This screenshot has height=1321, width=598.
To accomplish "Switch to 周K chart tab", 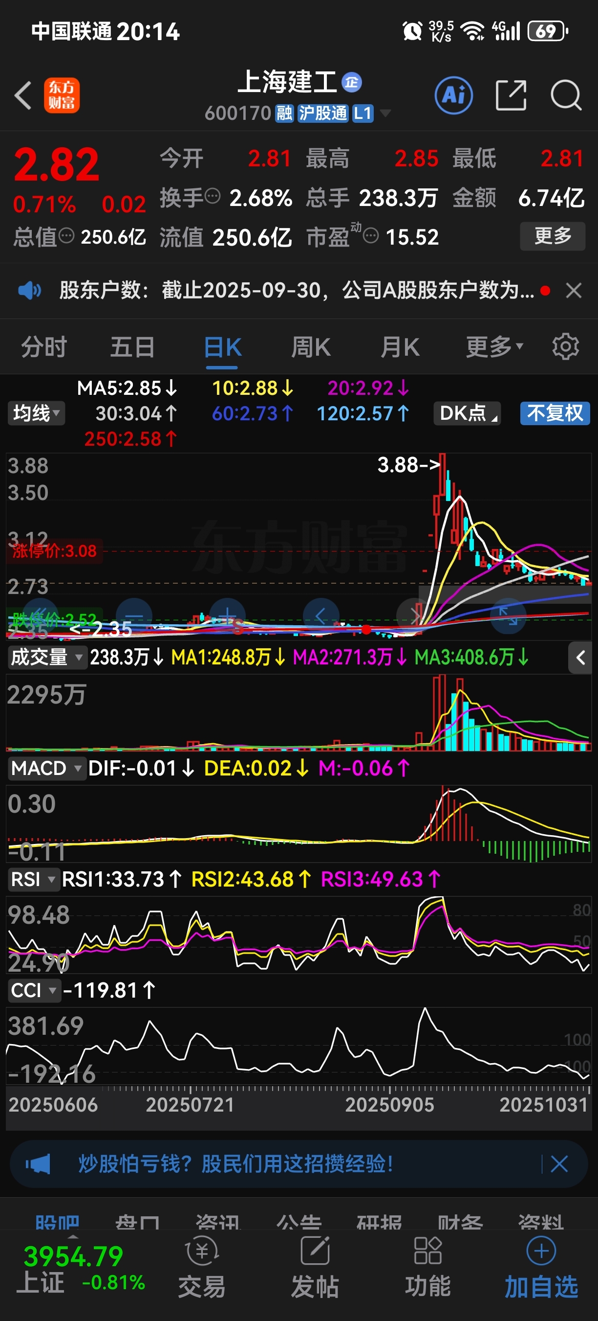I will [x=311, y=347].
